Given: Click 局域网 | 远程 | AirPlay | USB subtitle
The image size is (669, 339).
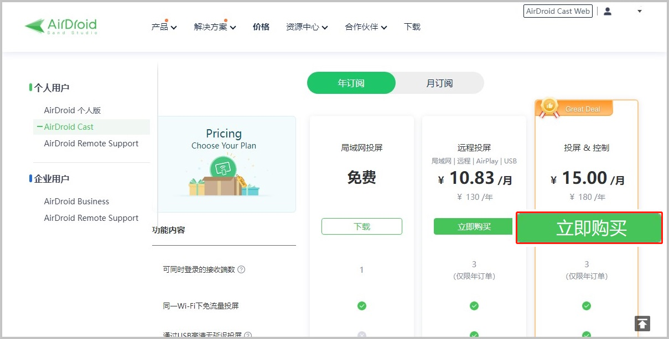Looking at the screenshot, I should coord(474,161).
